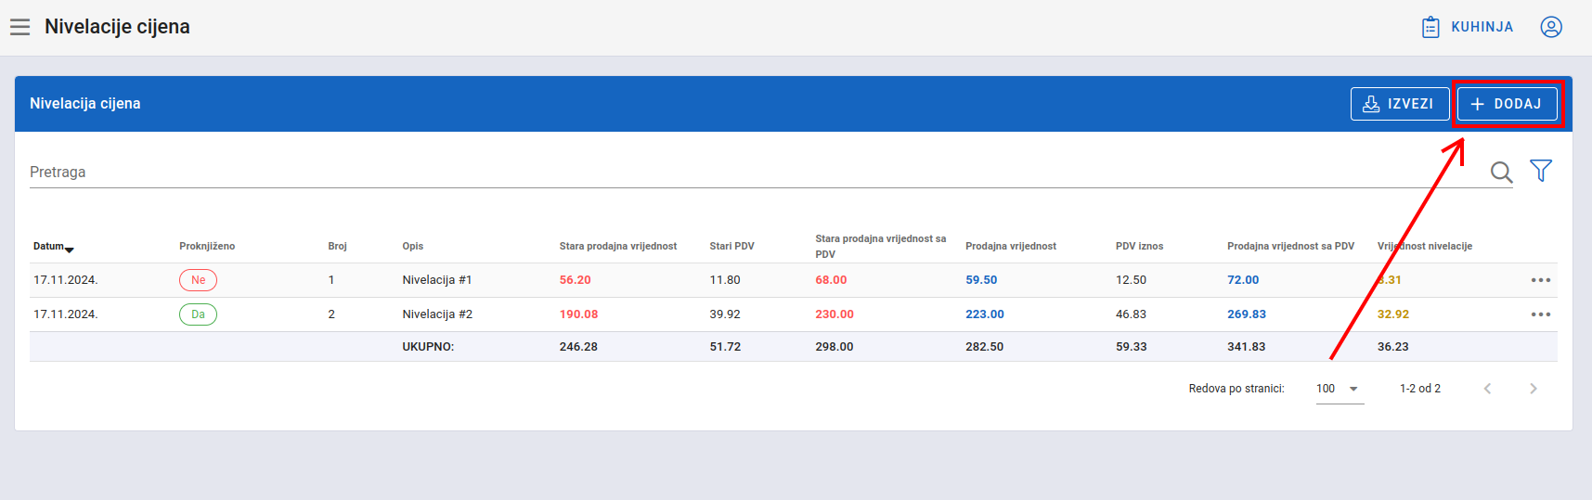Click the value 230.00
Image resolution: width=1592 pixels, height=500 pixels.
click(x=835, y=314)
